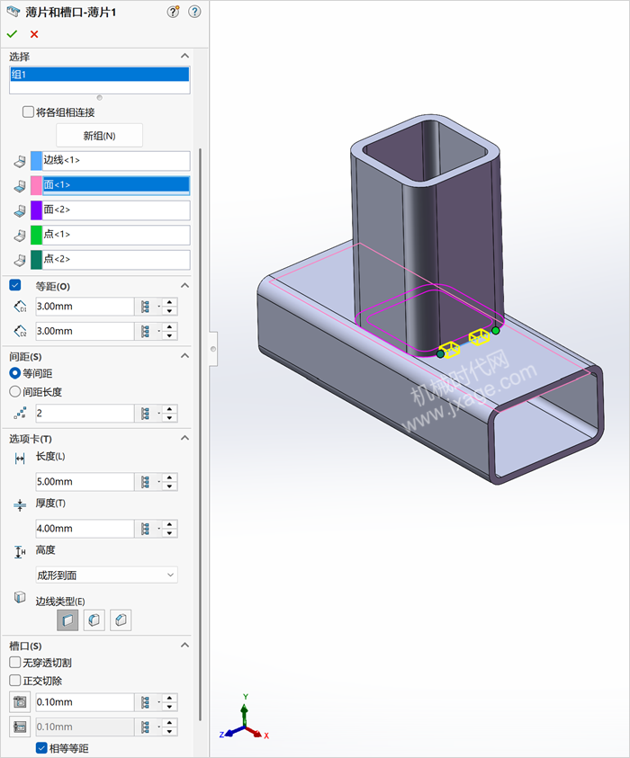Image resolution: width=630 pixels, height=758 pixels.
Task: Collapse the 选择 section
Action: (184, 56)
